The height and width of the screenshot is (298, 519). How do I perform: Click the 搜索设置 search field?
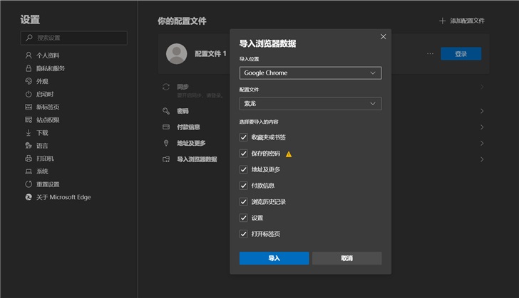click(74, 38)
